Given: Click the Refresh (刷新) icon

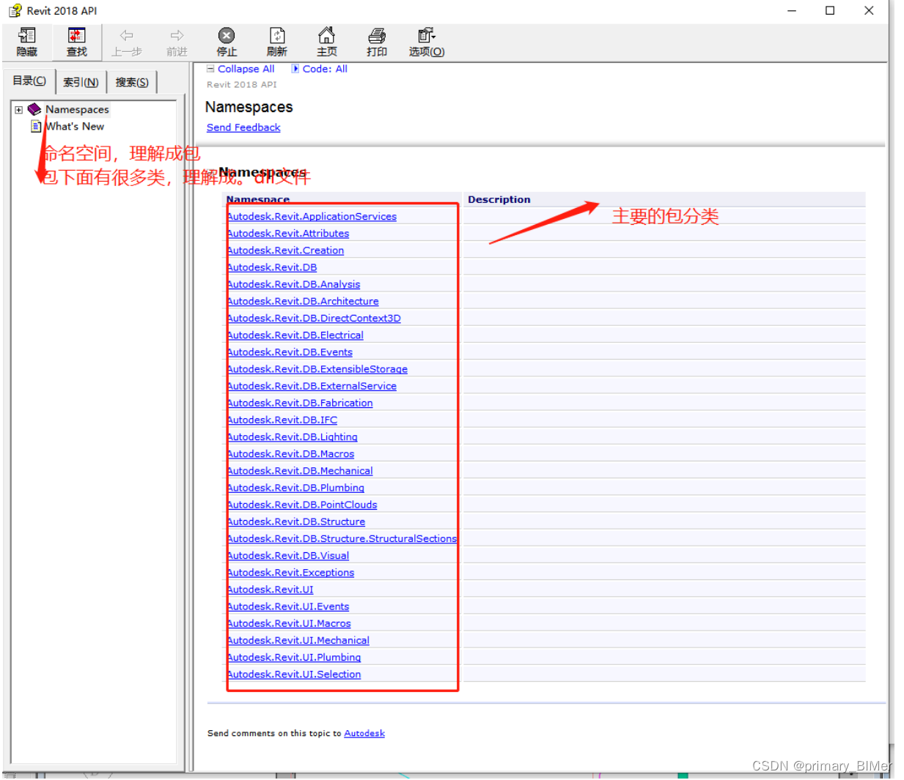Looking at the screenshot, I should click(x=277, y=35).
